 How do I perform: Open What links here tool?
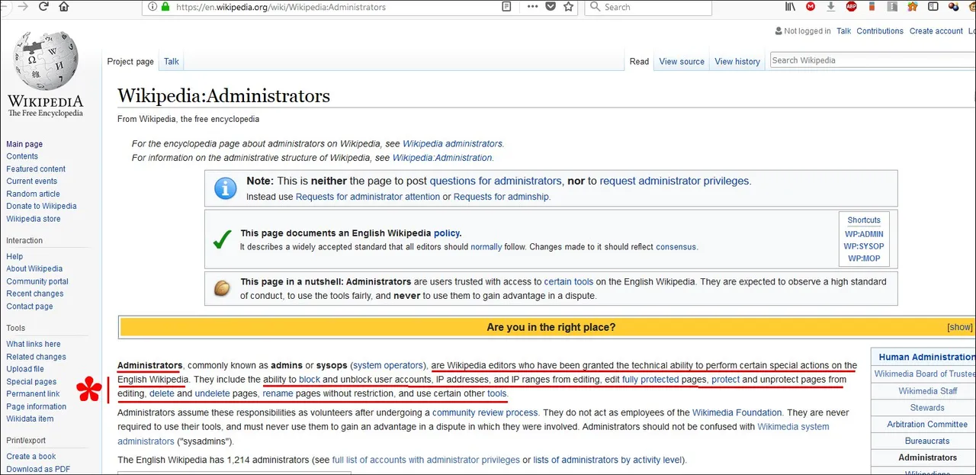click(34, 344)
